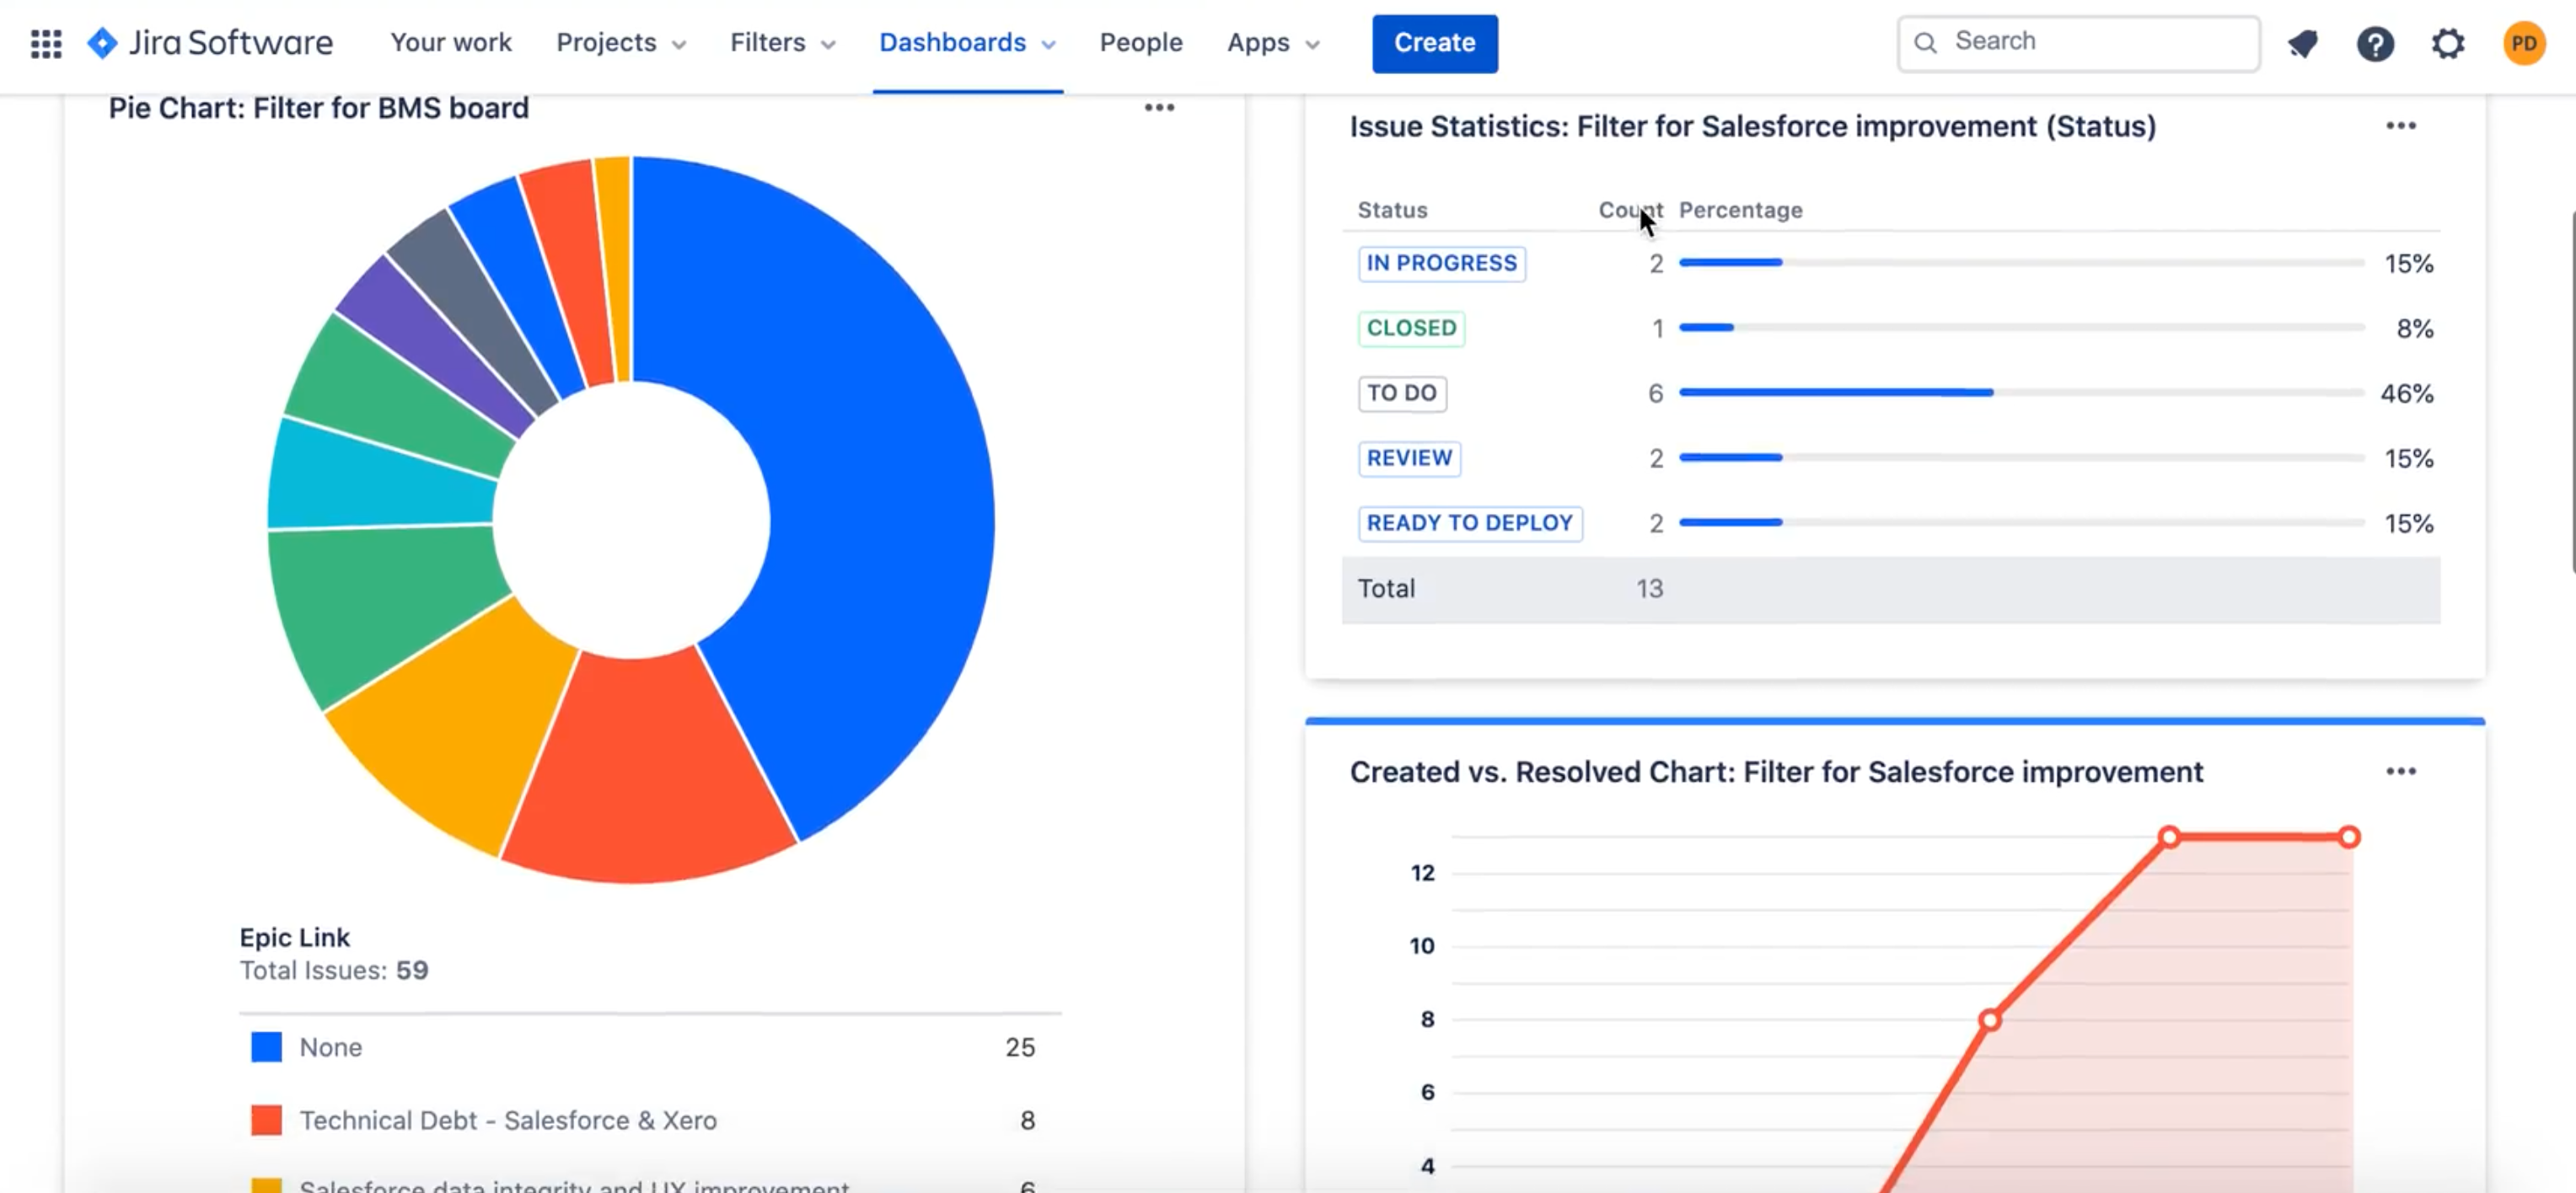Screen dimensions: 2576x1193
Task: Click the 46% value in TO DO row
Action: 2406,393
